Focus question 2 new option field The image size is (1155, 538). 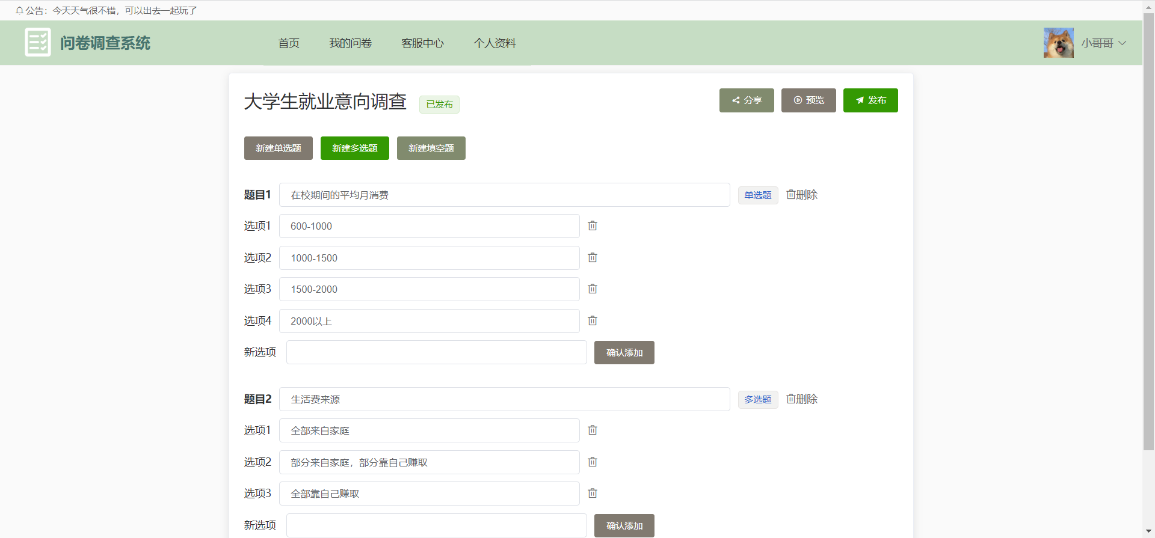click(x=437, y=525)
